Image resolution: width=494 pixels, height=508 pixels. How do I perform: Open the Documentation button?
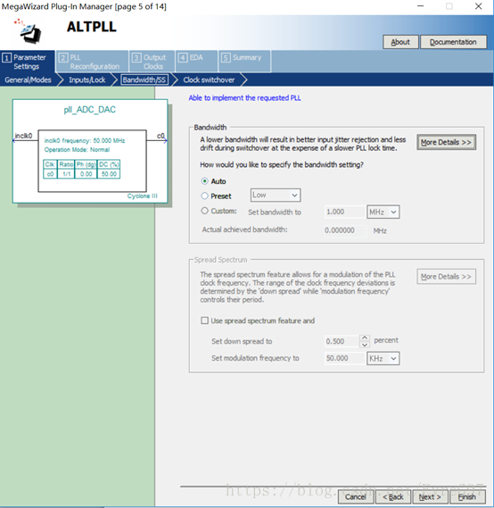[x=453, y=42]
